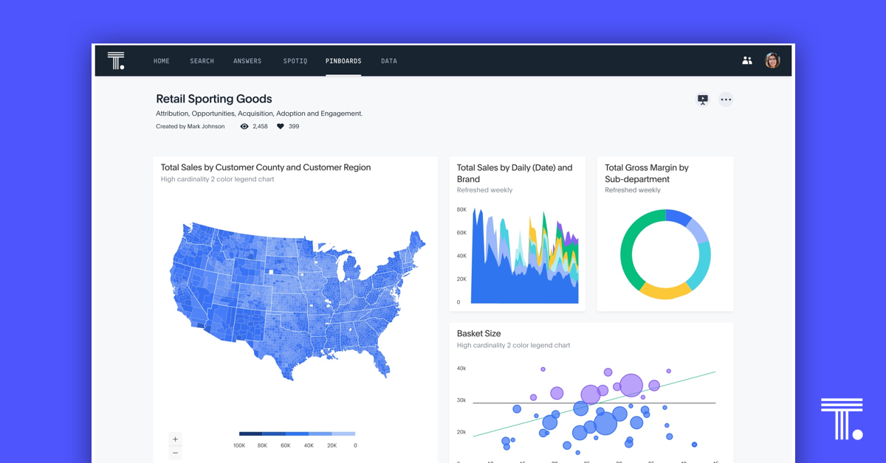Click the 399 likes count

pos(291,126)
